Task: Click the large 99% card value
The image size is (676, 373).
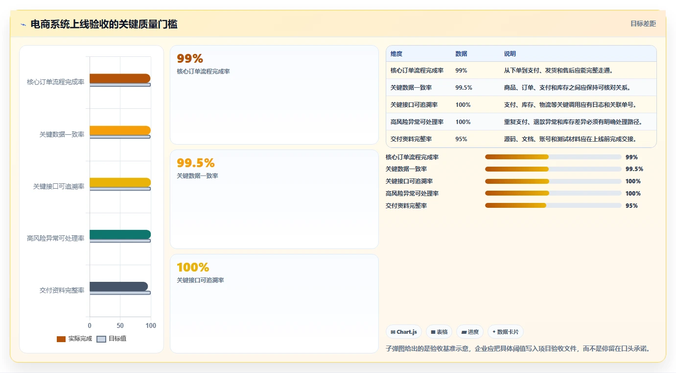Action: (x=190, y=59)
